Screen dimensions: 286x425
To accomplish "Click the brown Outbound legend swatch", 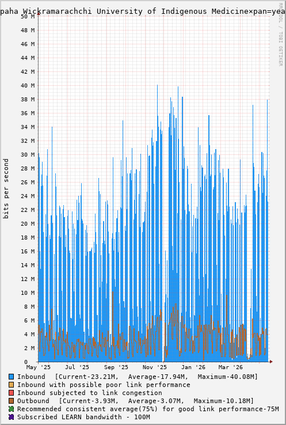I will (x=11, y=401).
